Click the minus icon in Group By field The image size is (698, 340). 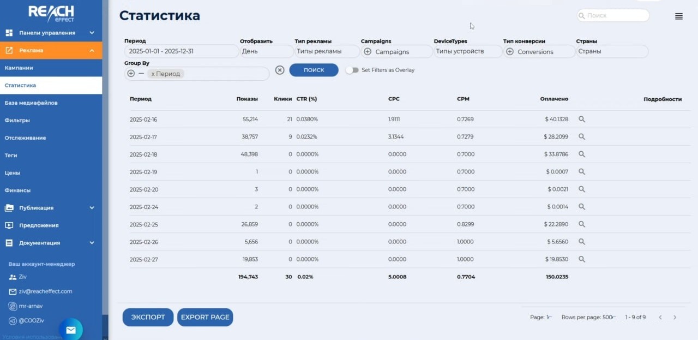[x=141, y=74]
